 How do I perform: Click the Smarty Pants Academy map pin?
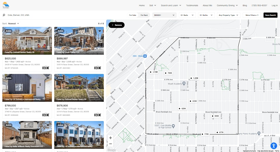coord(259,134)
